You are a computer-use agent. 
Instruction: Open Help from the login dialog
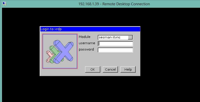128,69
